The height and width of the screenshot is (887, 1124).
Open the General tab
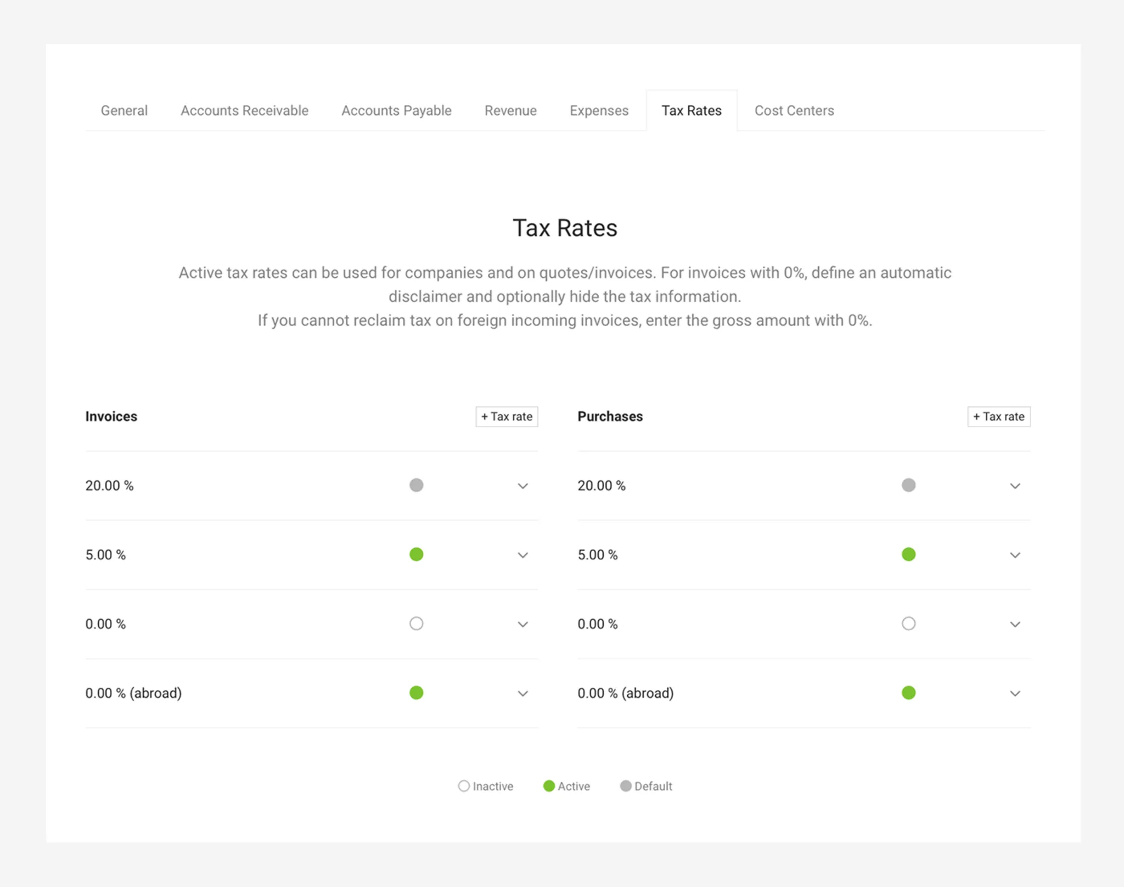click(124, 110)
